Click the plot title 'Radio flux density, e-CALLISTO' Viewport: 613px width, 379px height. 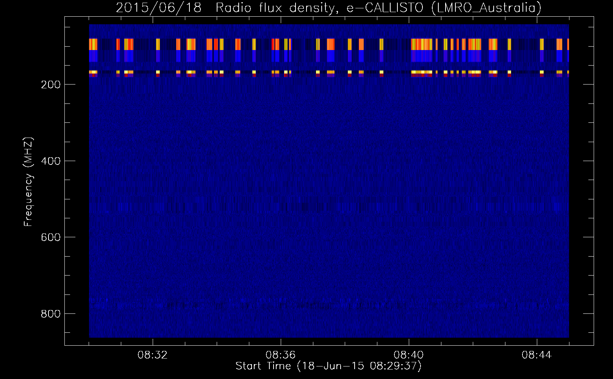(319, 8)
